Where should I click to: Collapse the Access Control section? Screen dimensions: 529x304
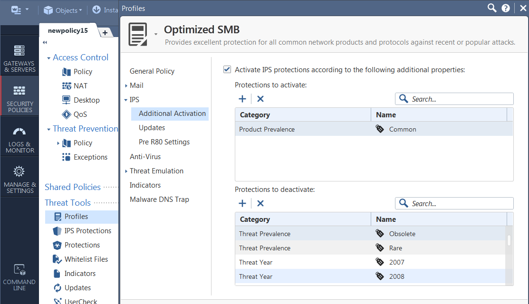click(48, 58)
